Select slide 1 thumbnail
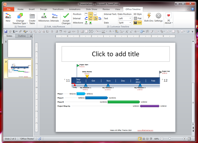Screen dimensions: 198x143 (x=19, y=48)
